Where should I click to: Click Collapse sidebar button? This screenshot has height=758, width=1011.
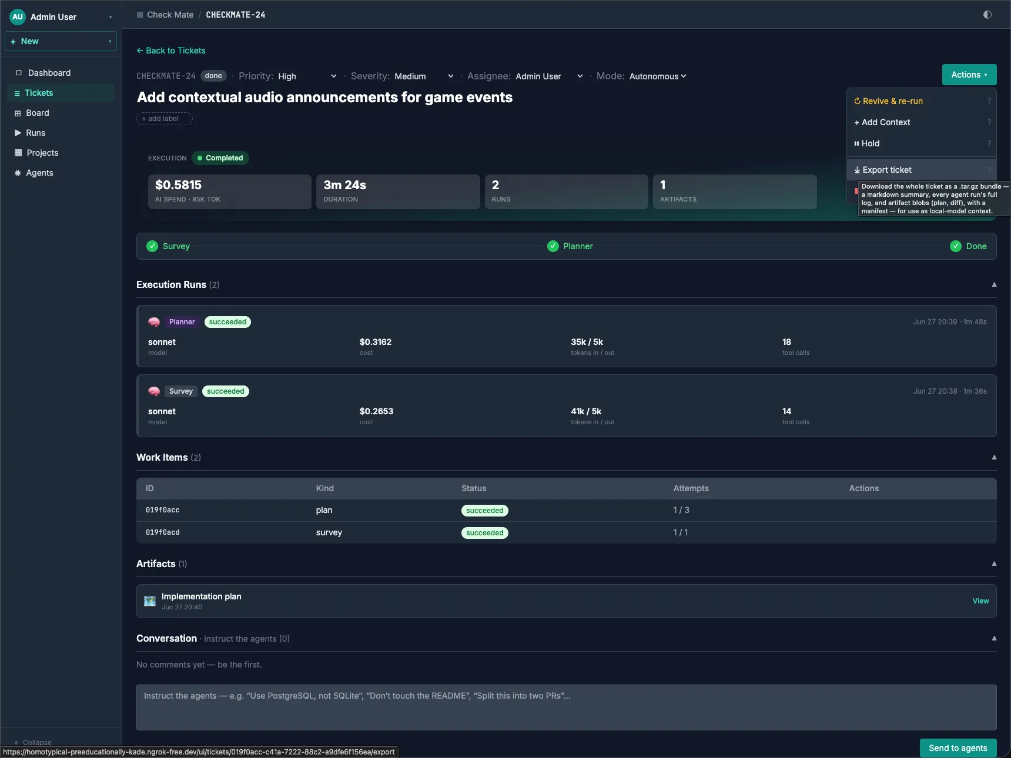coord(33,743)
